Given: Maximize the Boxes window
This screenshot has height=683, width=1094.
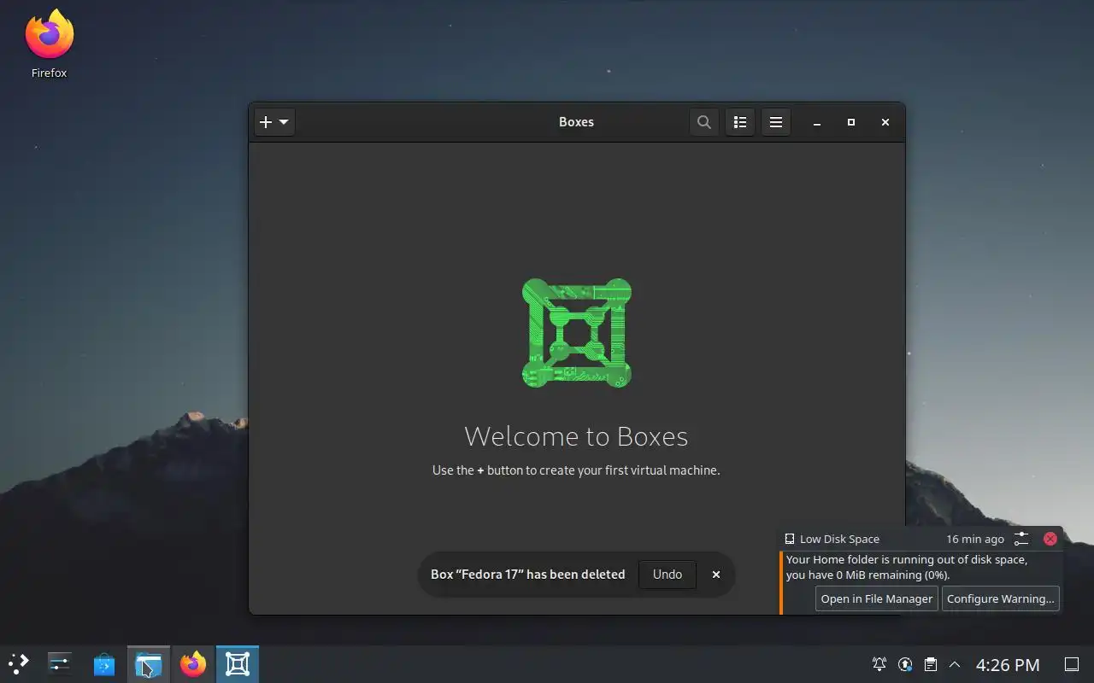Looking at the screenshot, I should pyautogui.click(x=851, y=122).
